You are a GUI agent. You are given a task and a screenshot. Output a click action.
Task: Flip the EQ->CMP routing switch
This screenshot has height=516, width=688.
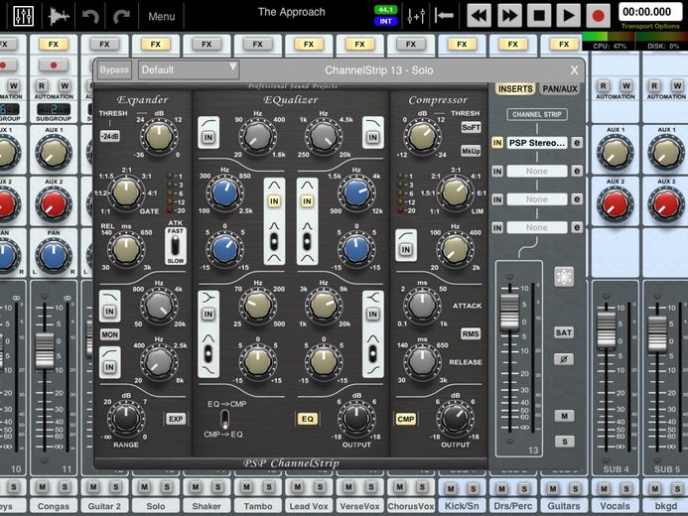(224, 419)
